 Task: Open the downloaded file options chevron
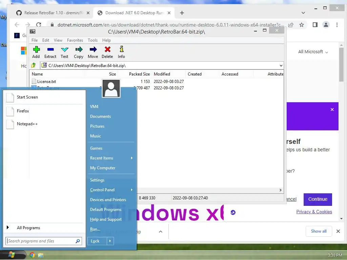pos(161,232)
